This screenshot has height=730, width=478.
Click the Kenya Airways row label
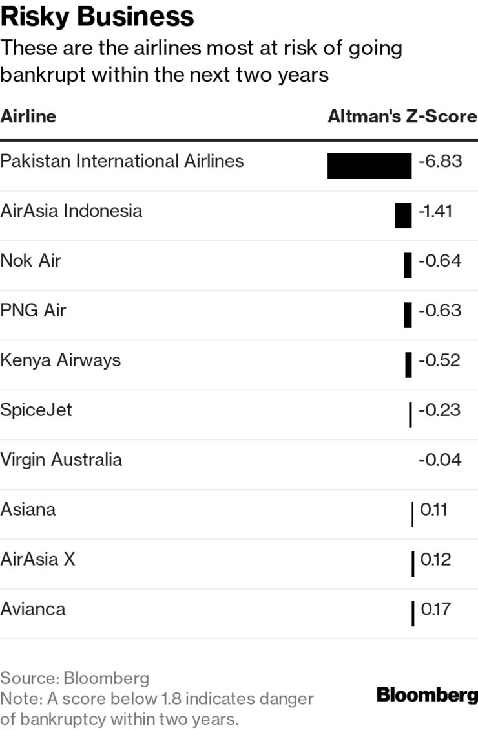tap(60, 360)
